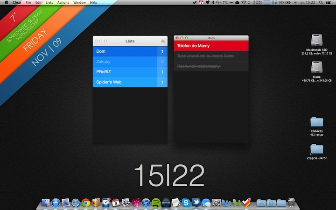Open the Clear application menu
This screenshot has width=336, height=210.
tap(17, 3)
